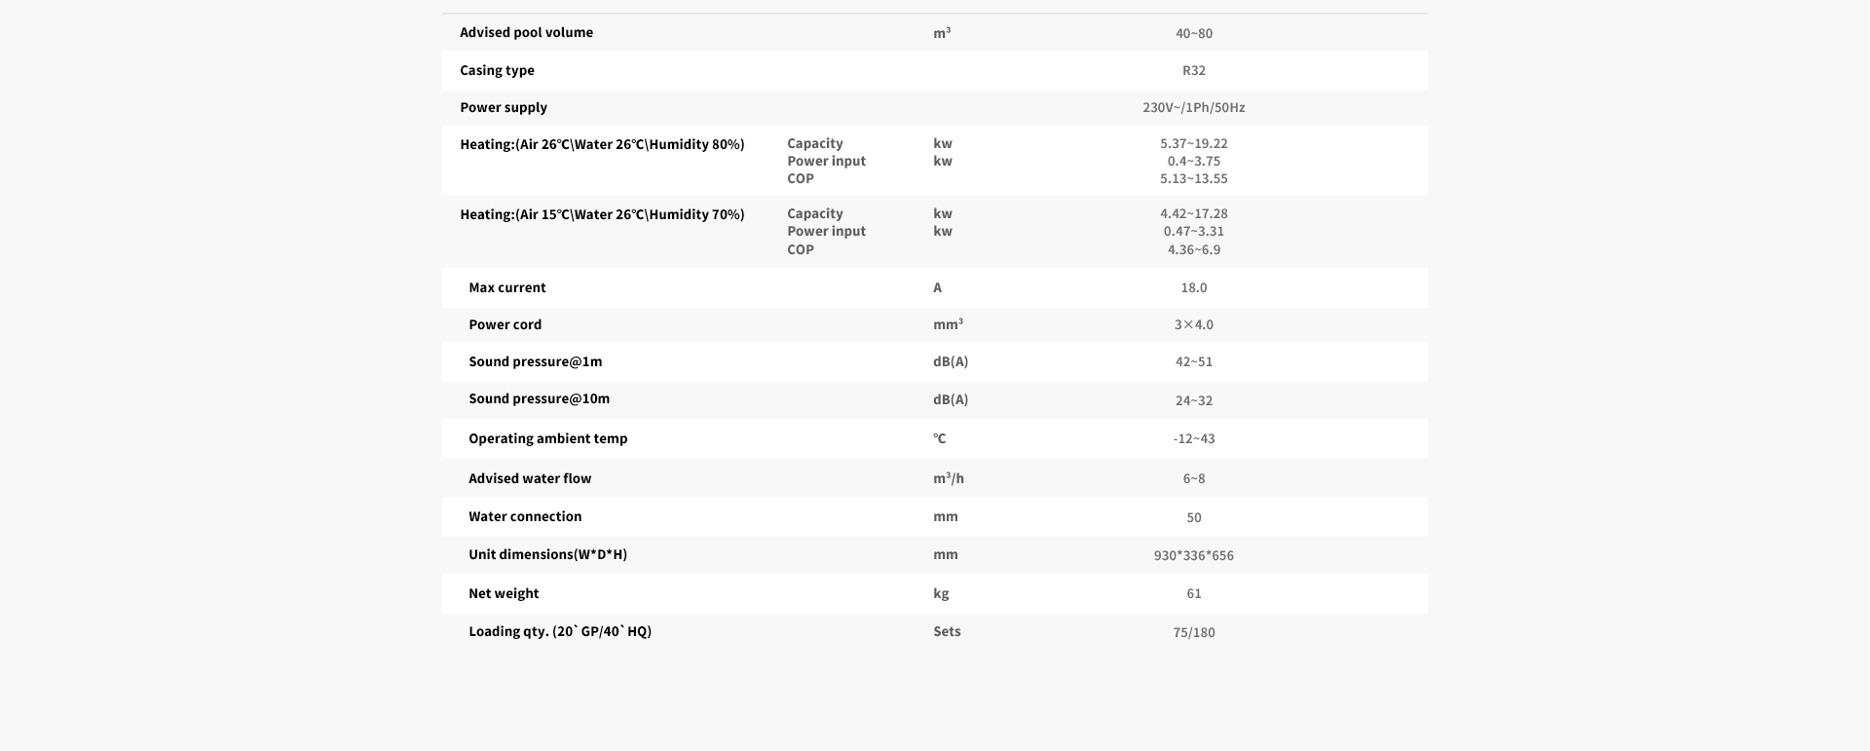1870x751 pixels.
Task: Click the Air 26℃ heating condition label
Action: (602, 144)
